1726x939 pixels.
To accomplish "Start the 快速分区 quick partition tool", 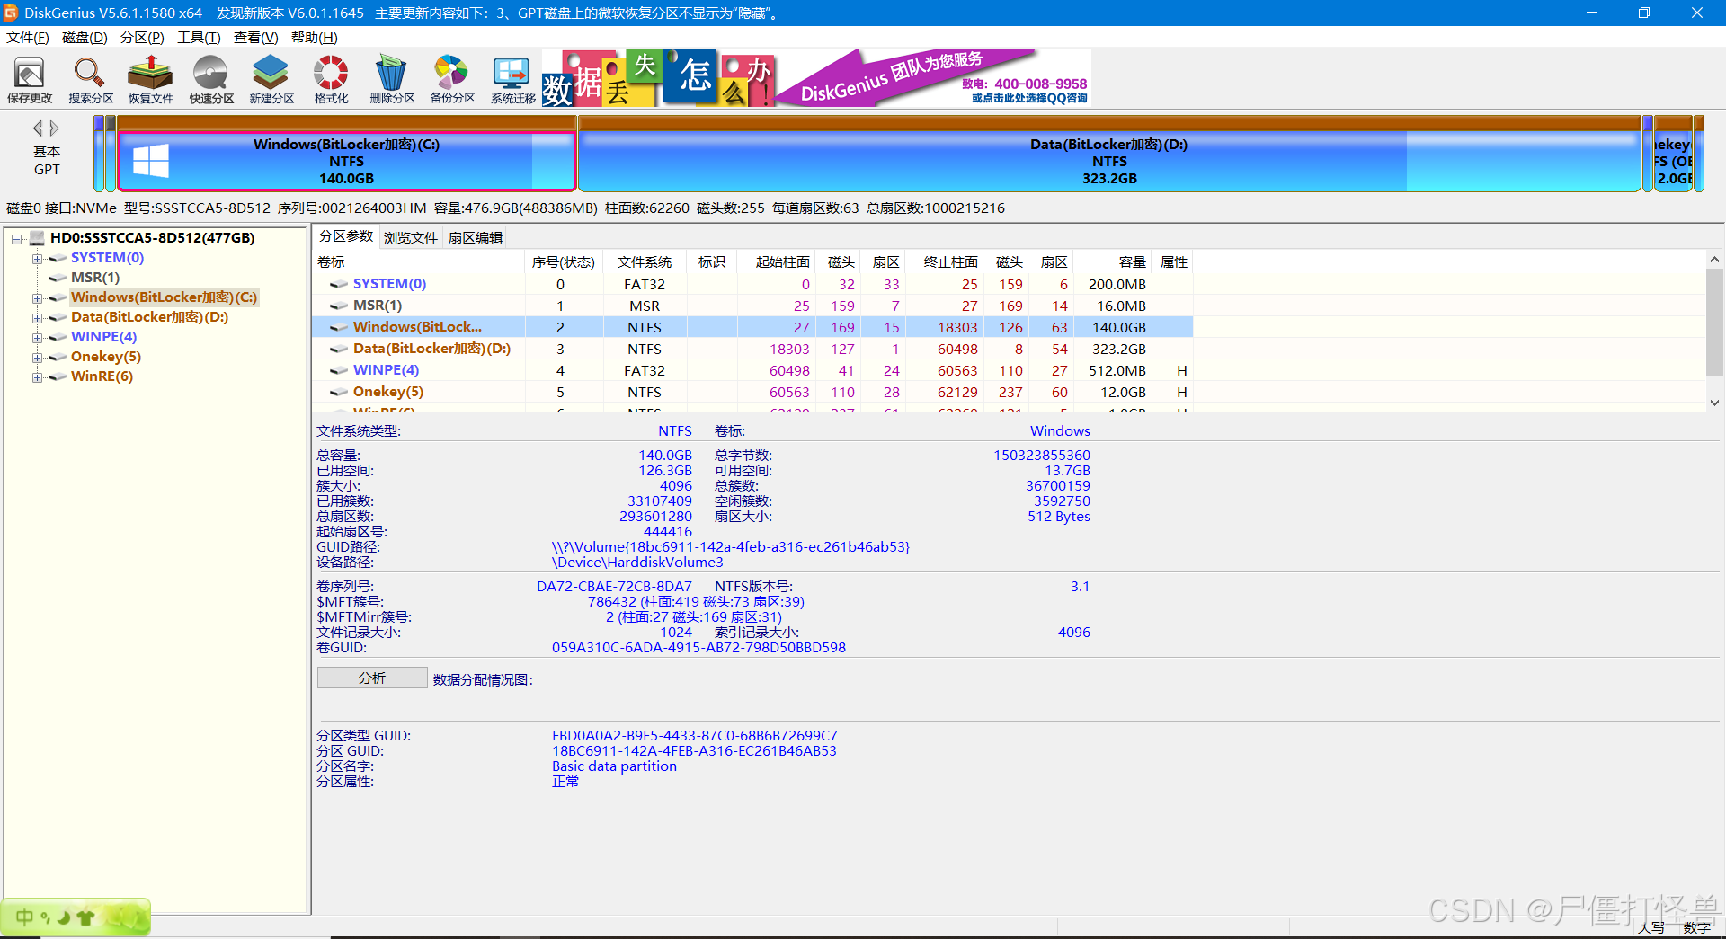I will coord(211,80).
